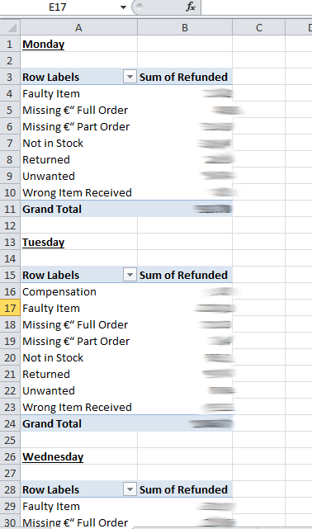Select column C header
This screenshot has width=312, height=529.
[x=258, y=27]
